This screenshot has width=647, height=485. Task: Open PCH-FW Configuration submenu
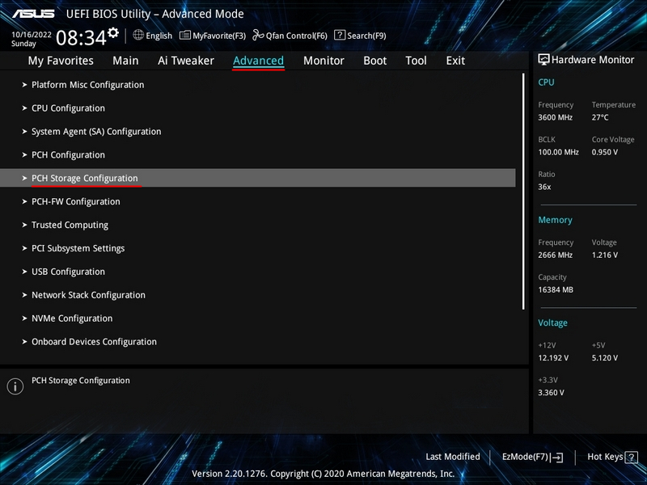76,201
